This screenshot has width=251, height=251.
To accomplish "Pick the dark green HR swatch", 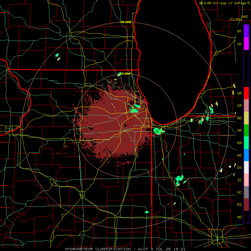I will 246,130.
